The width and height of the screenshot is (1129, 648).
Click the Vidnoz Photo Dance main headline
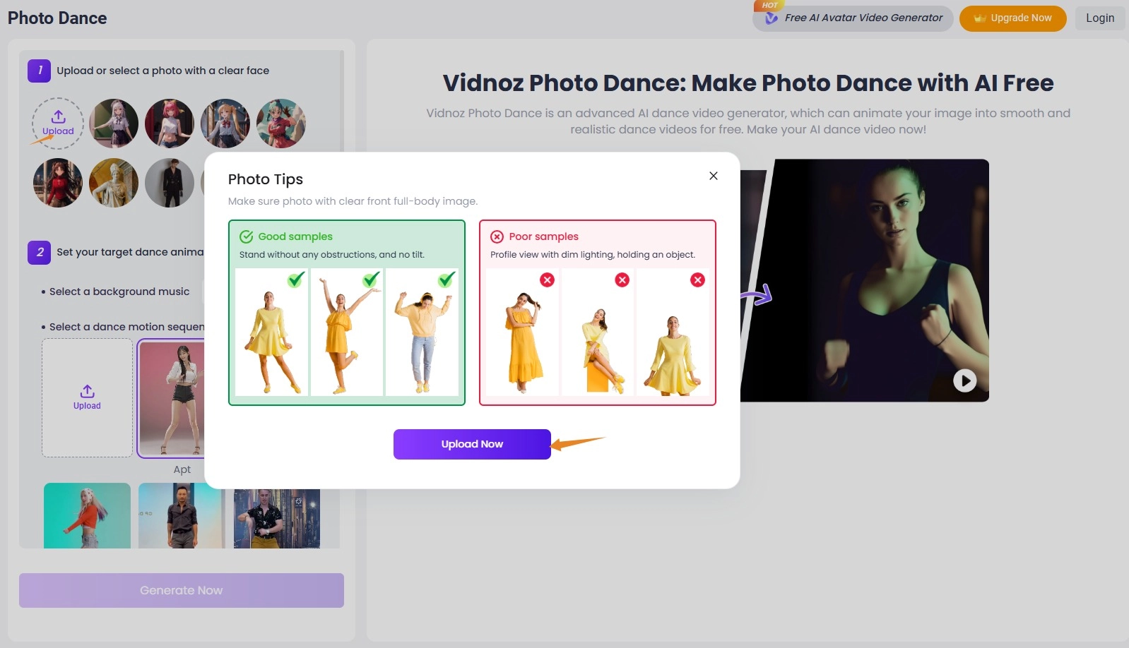coord(748,83)
